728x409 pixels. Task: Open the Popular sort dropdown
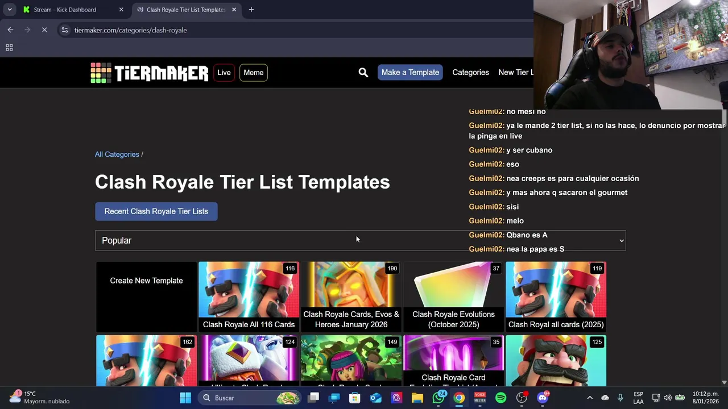(x=361, y=240)
